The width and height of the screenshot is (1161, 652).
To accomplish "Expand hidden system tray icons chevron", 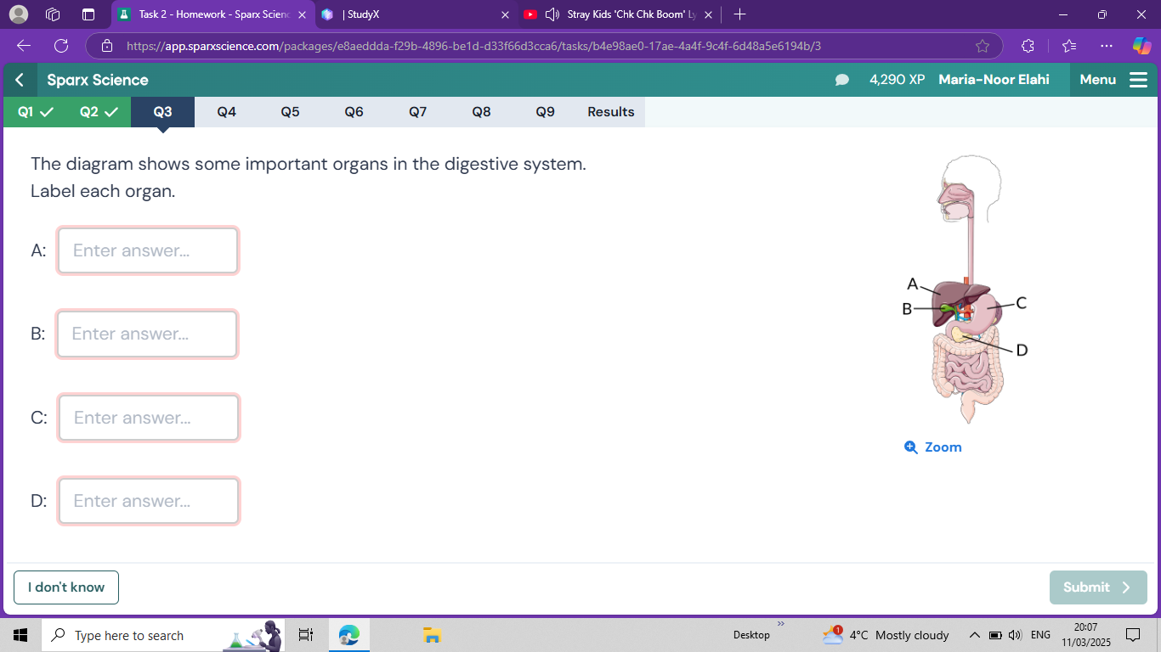I will [x=975, y=635].
